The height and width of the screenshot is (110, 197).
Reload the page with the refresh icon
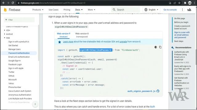tap(13, 3)
